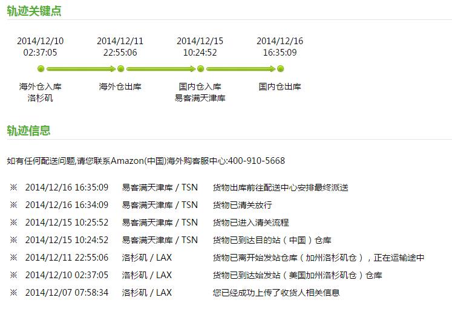
Task: Click status 货物已到达始发站（美国加州洛杉矶仓）仓库
Action: click(298, 275)
